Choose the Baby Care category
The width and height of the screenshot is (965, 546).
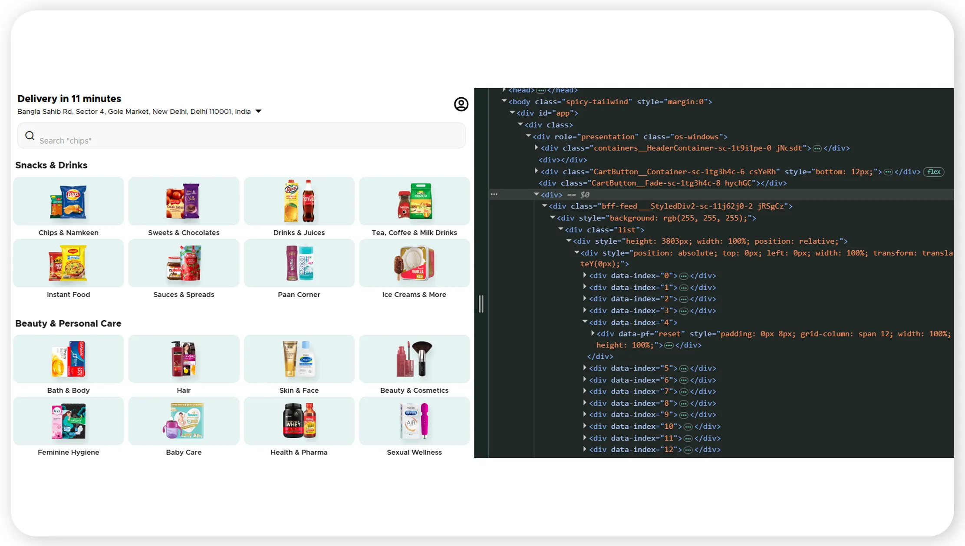184,427
